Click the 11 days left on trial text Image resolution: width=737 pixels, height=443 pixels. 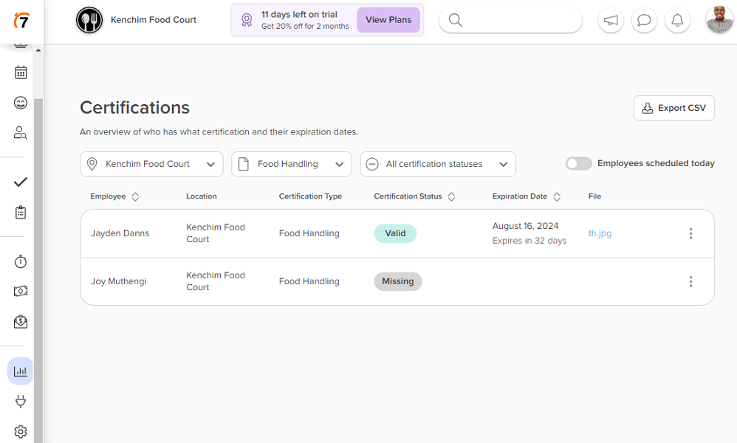click(x=299, y=15)
